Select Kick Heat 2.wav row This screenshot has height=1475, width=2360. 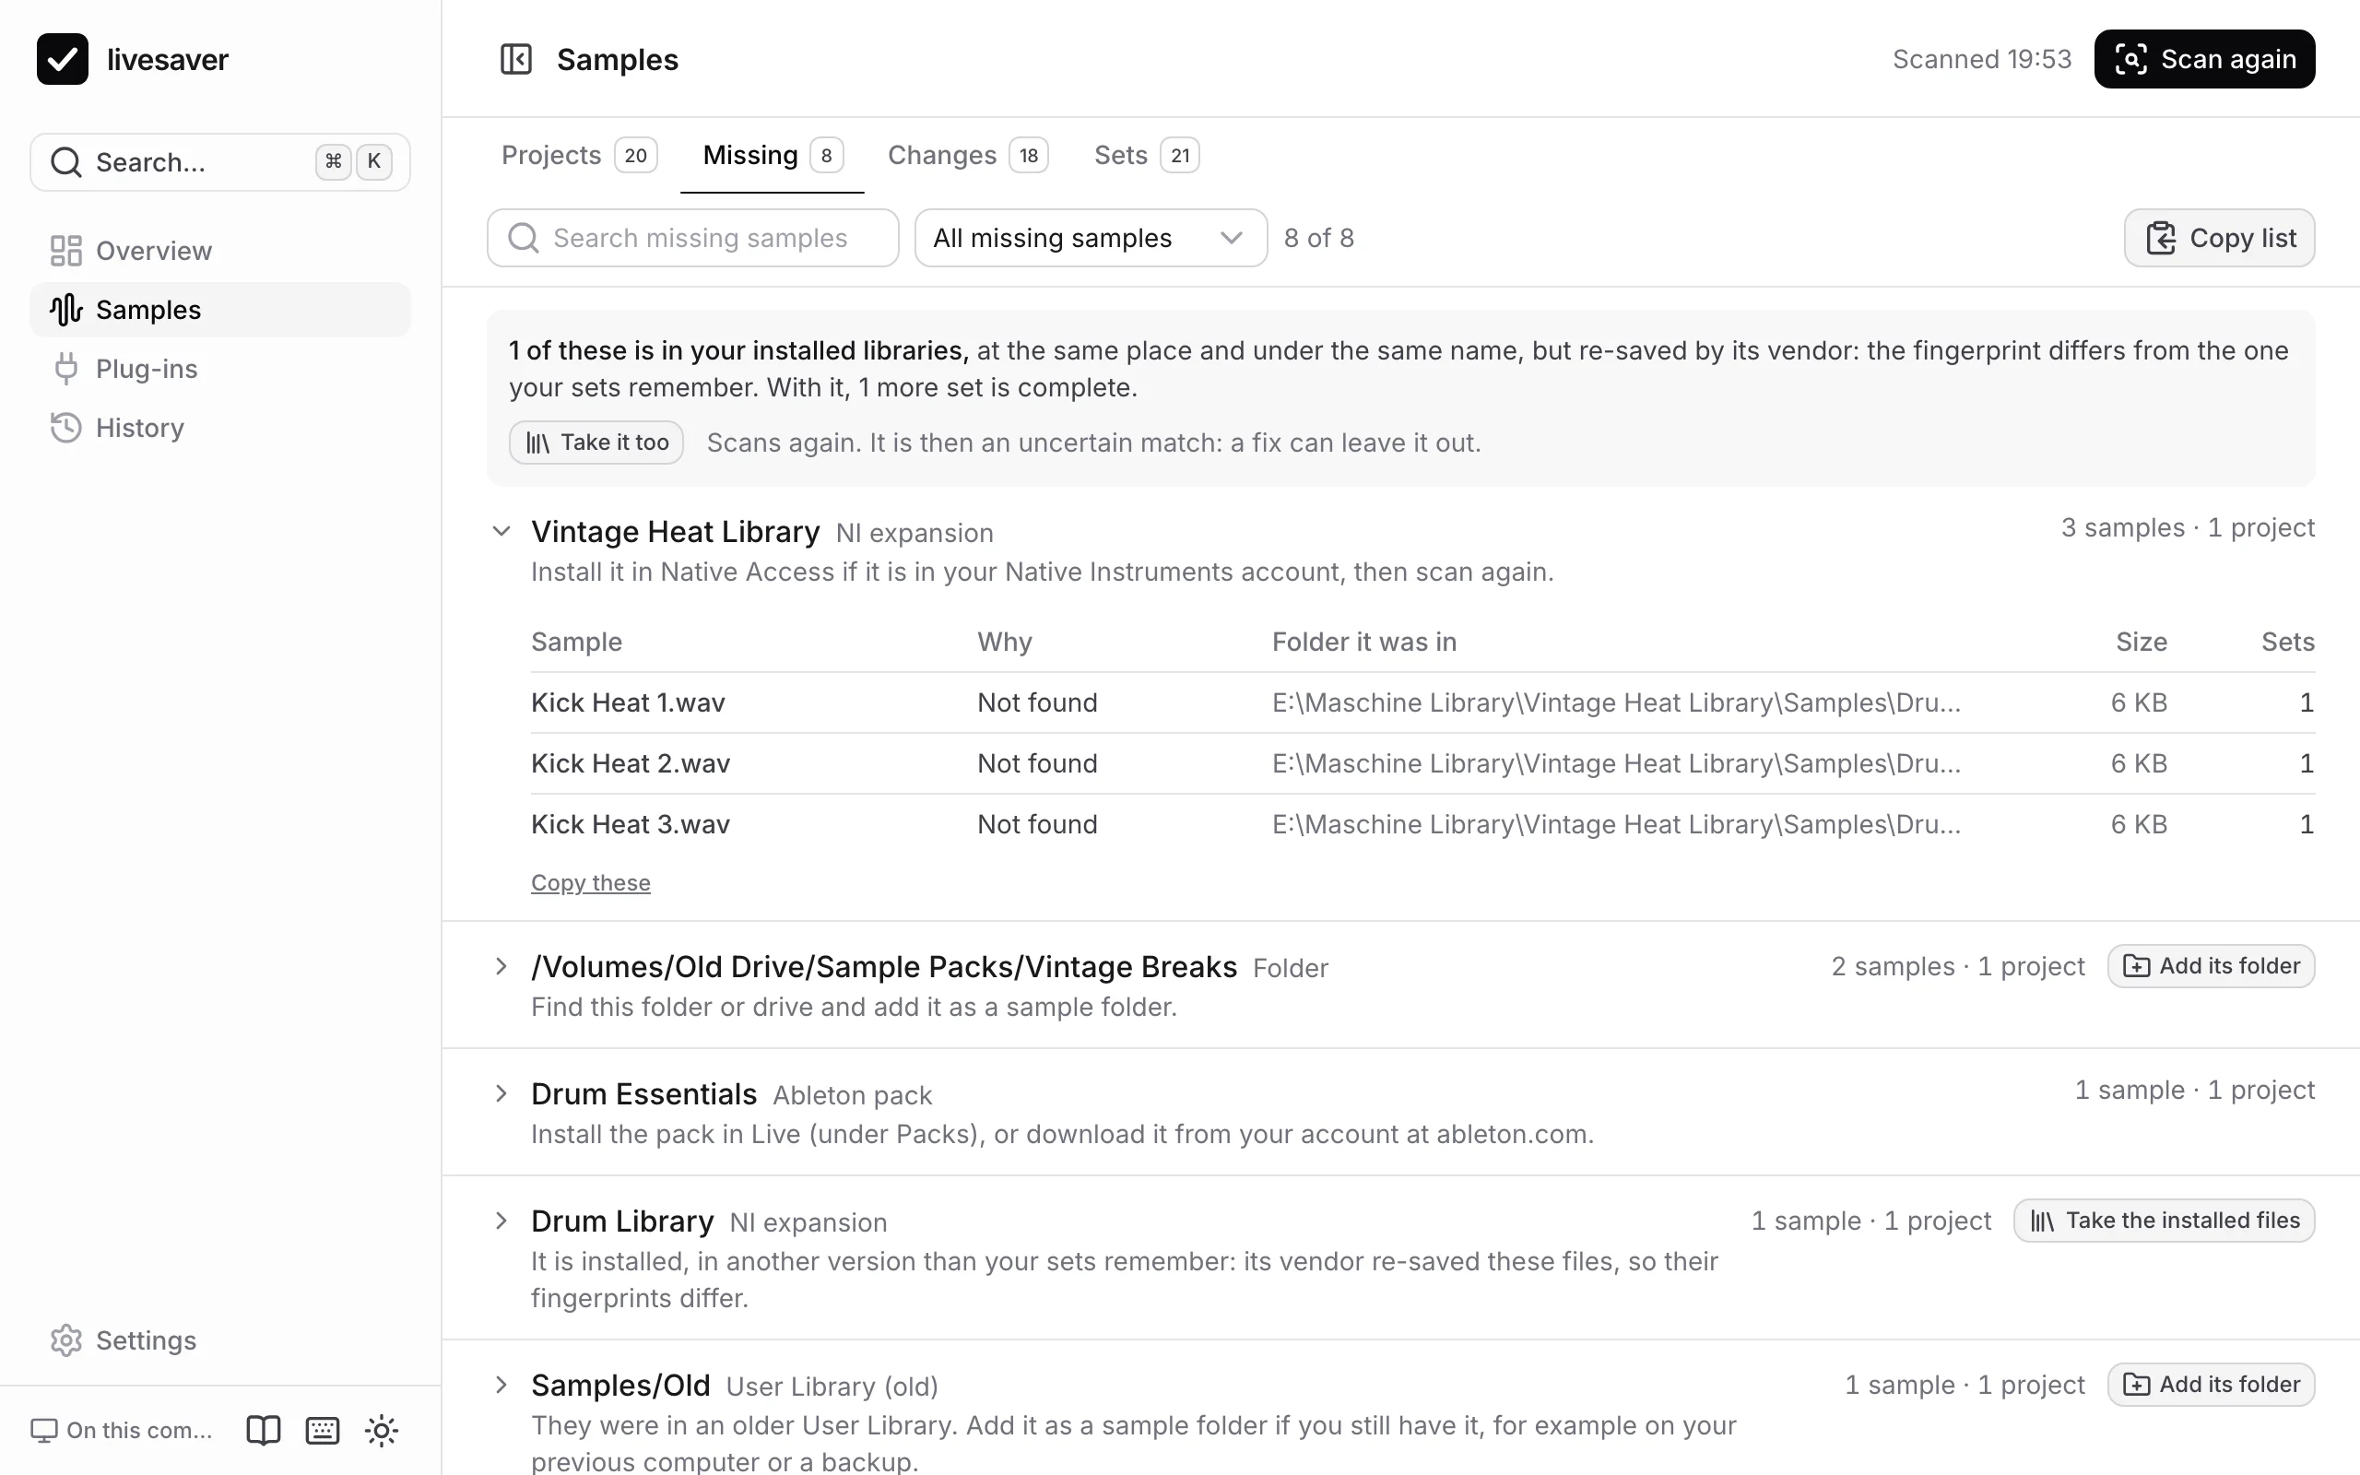(1422, 764)
